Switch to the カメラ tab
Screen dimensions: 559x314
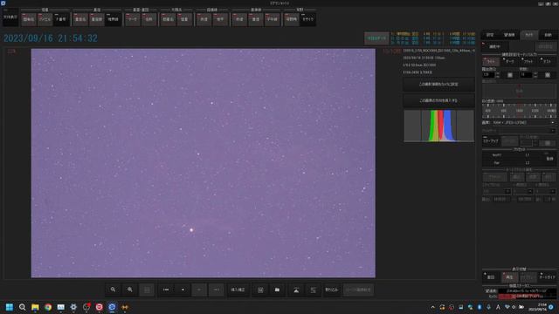pos(528,35)
